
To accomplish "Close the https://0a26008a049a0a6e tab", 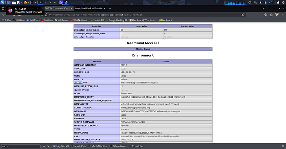I will click(x=105, y=9).
